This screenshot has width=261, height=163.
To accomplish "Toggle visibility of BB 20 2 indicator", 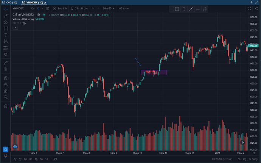I will point(24,23).
